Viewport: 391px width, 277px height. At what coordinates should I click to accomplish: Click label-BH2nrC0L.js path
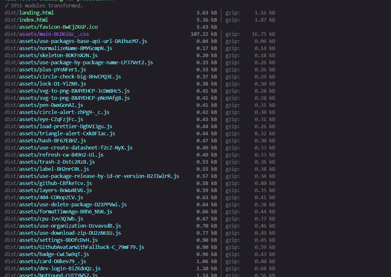click(x=47, y=169)
